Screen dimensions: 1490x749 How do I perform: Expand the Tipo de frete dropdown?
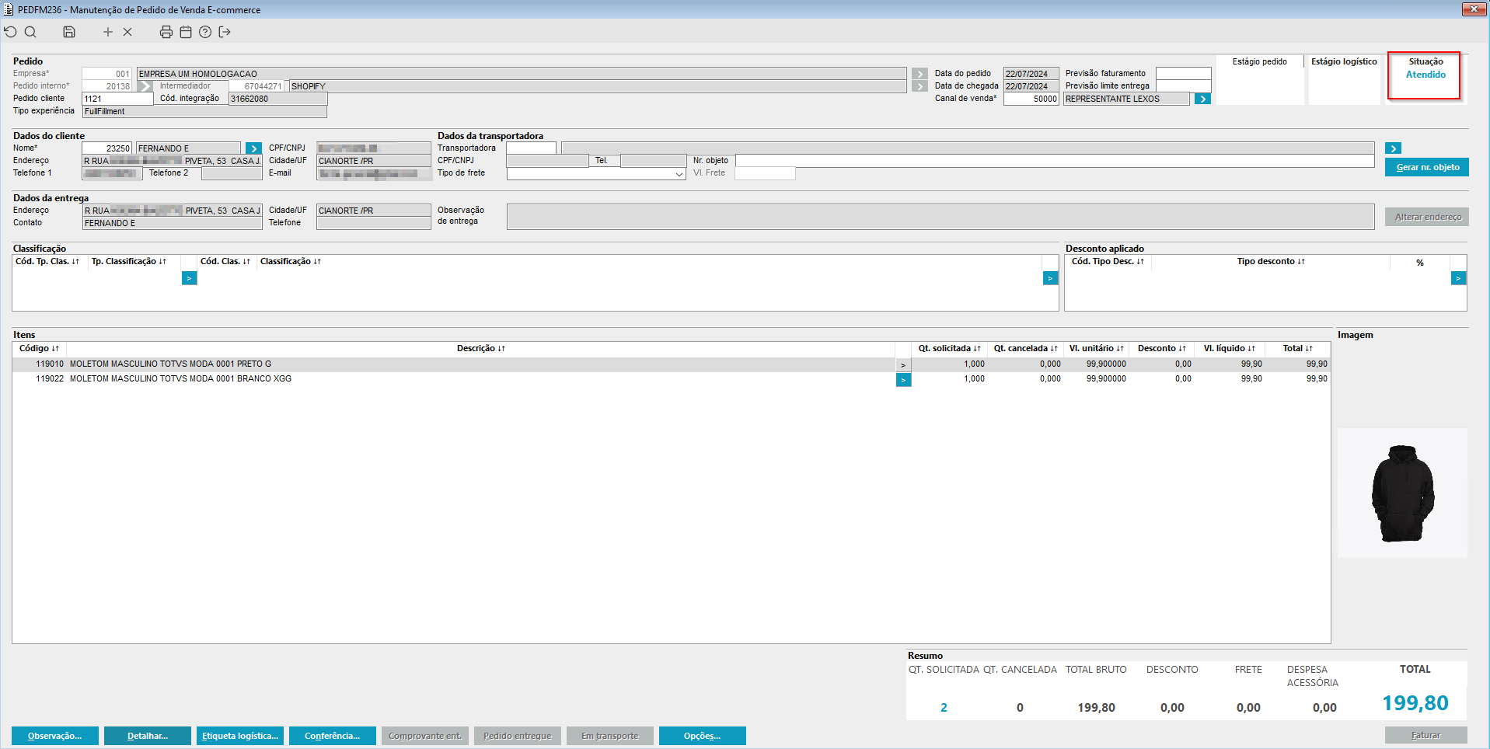point(679,174)
